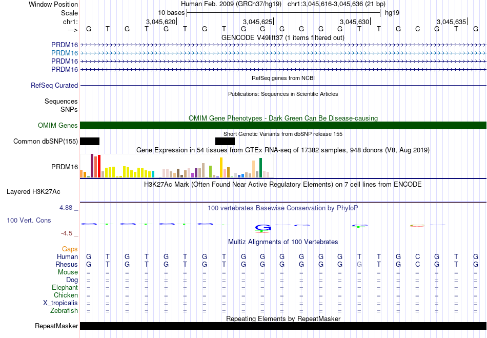Select the Human alignment row label
The image size is (487, 338).
(x=67, y=256)
